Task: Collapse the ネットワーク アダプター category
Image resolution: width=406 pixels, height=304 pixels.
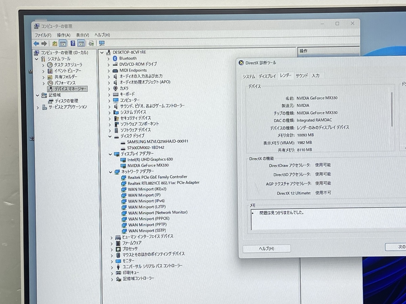Action: [x=110, y=172]
